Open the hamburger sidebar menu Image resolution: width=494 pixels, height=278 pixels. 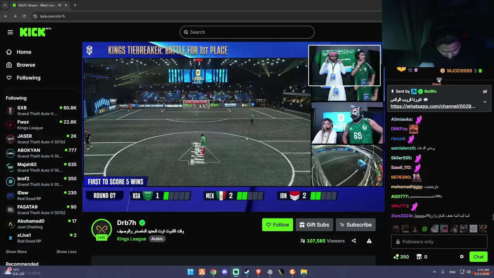coord(10,32)
